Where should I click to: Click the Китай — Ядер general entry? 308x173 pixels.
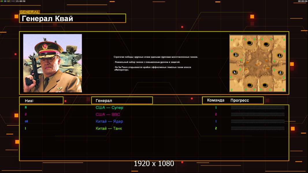(x=109, y=121)
